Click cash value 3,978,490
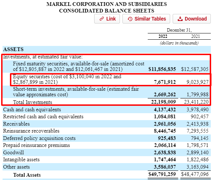Viewport: 213px width, 180px height. 198,109
